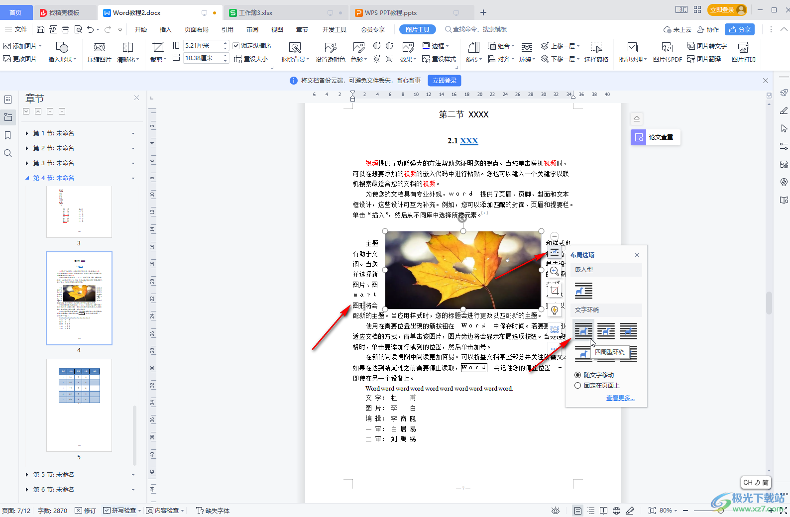The width and height of the screenshot is (790, 517).
Task: Click the 压缩图片 compress picture tool
Action: pos(100,52)
